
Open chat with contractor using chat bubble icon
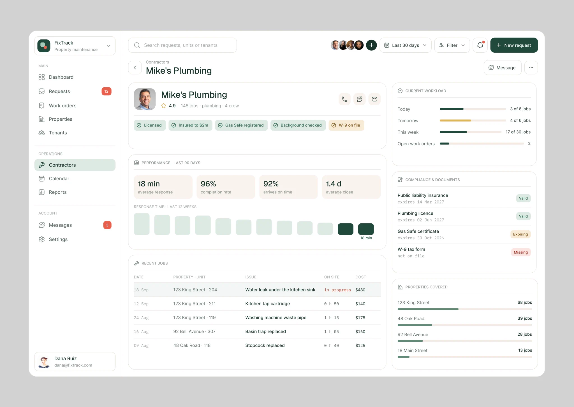[360, 99]
